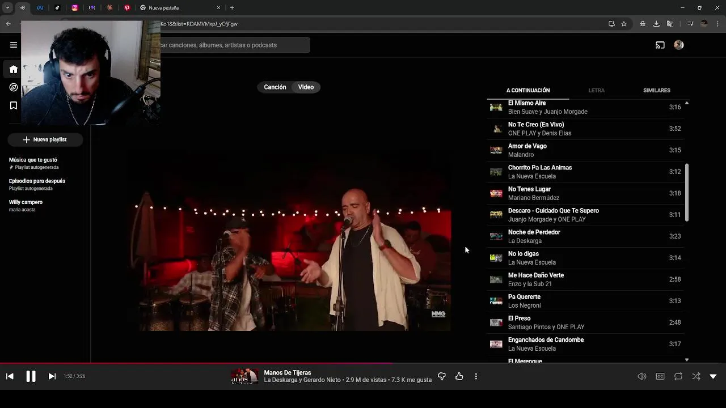726x408 pixels.
Task: Go to the Home sidebar icon
Action: point(14,69)
